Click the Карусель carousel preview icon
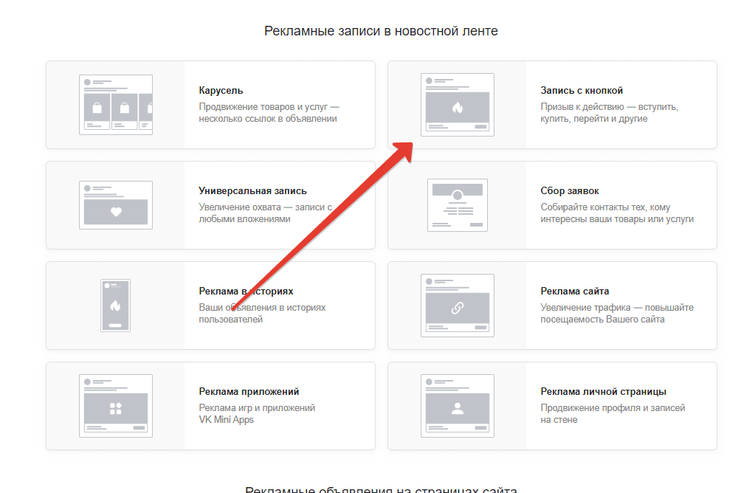The width and height of the screenshot is (755, 493). (116, 105)
